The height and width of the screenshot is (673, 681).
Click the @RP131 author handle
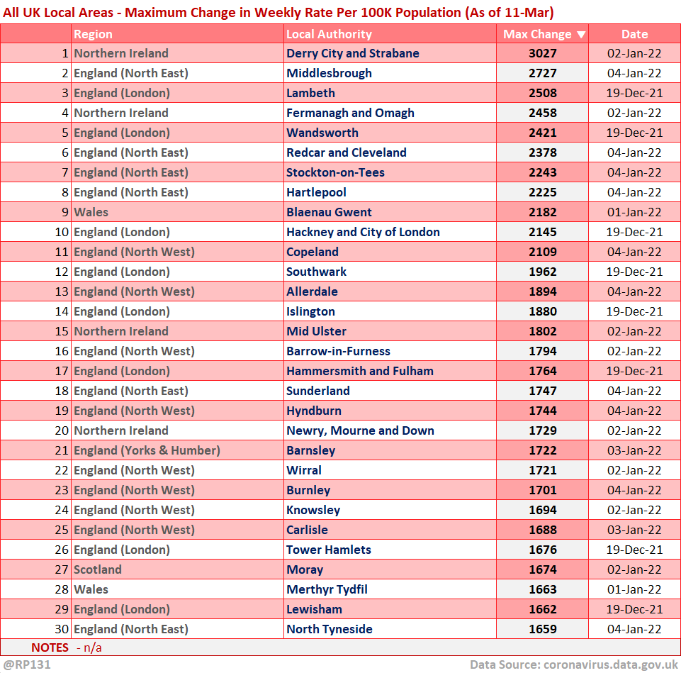(x=26, y=664)
